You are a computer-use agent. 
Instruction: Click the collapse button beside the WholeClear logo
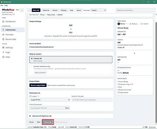coord(22,10)
